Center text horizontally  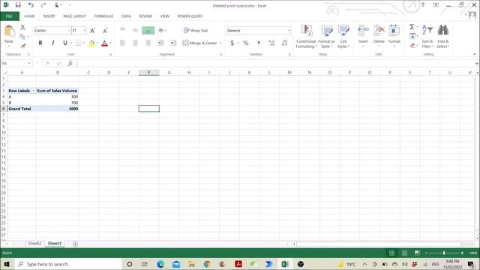coord(135,43)
